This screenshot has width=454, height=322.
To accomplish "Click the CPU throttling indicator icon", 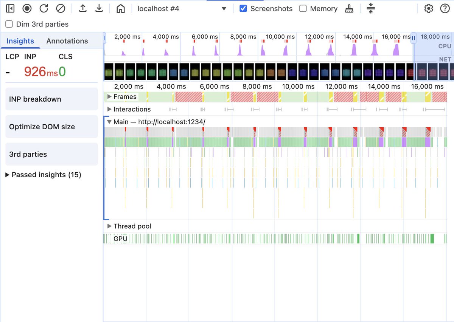I will [x=371, y=8].
